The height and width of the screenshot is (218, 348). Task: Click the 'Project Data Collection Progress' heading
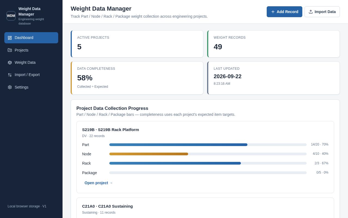pos(112,108)
